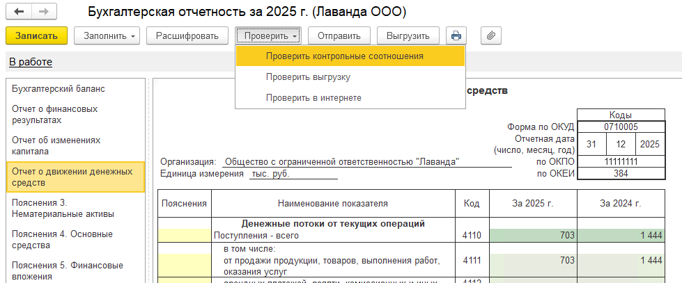Choose Проверить выгрузку from menu
This screenshot has width=682, height=283.
coord(307,77)
